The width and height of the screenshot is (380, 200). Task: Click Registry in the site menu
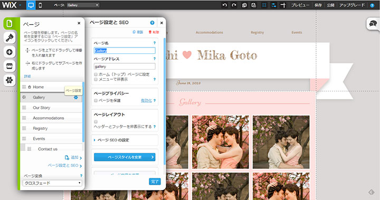coord(257,33)
